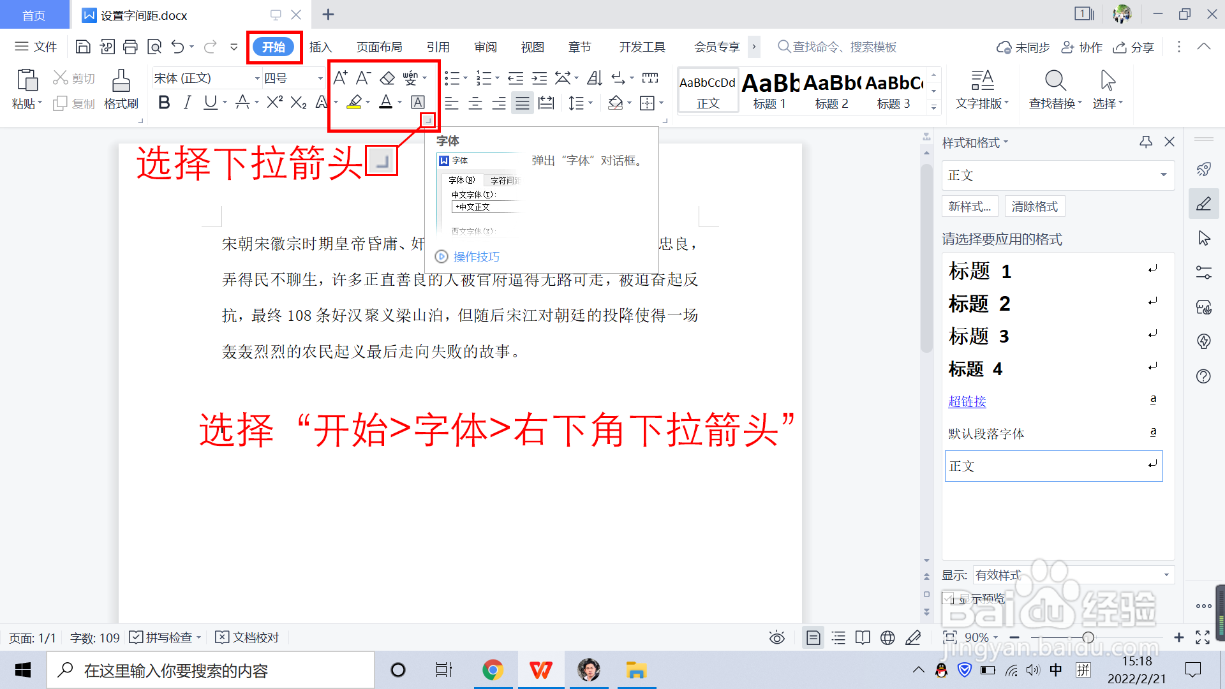
Task: Open the font size 四号 dropdown
Action: pyautogui.click(x=320, y=78)
